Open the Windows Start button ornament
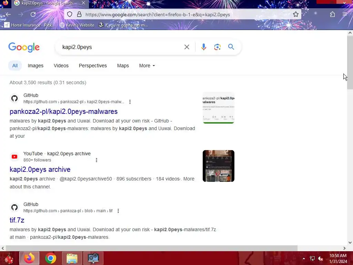Image resolution: width=353 pixels, height=265 pixels. [9, 258]
